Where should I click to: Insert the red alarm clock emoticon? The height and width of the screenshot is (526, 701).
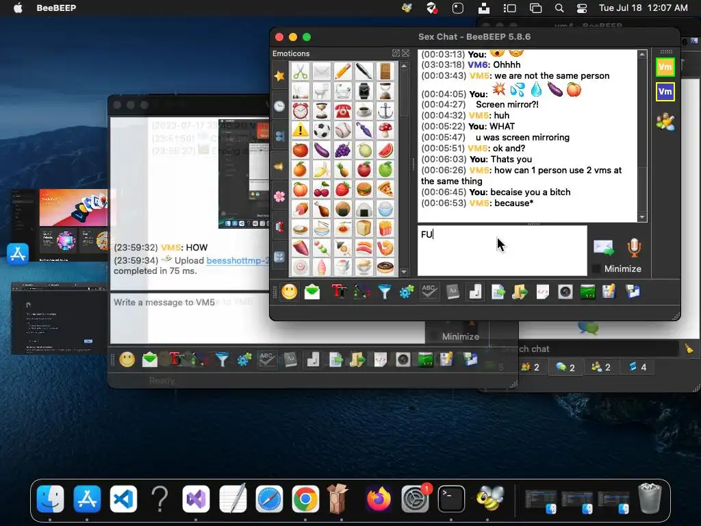pyautogui.click(x=301, y=110)
